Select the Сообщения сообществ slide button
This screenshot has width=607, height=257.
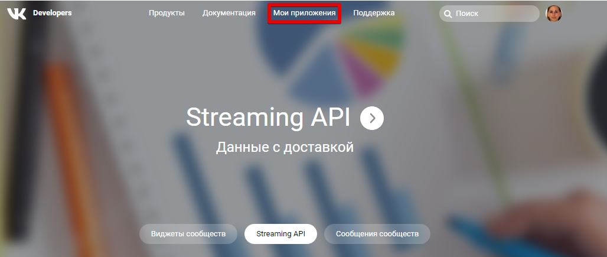point(377,234)
